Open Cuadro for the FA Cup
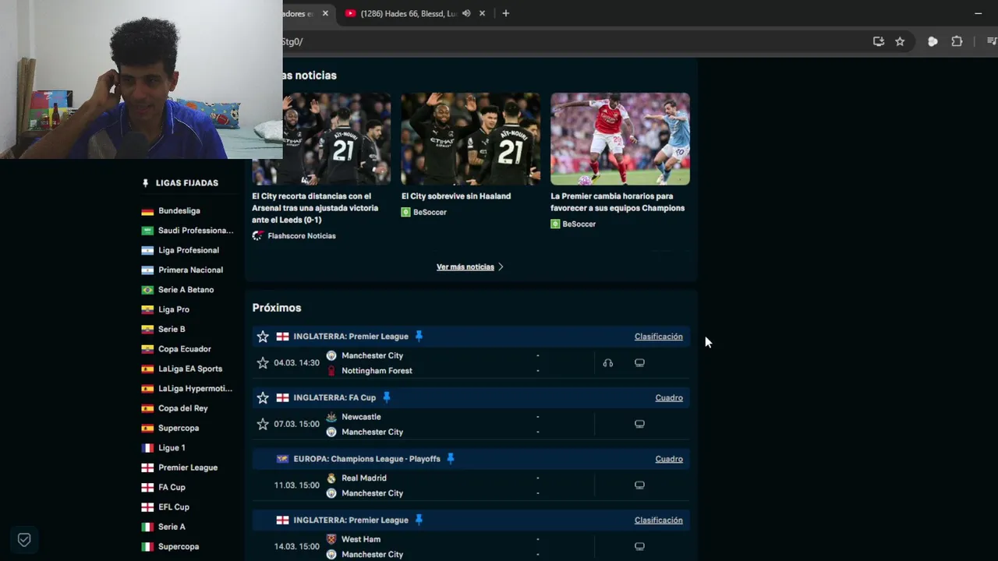Viewport: 998px width, 561px height. coord(669,397)
